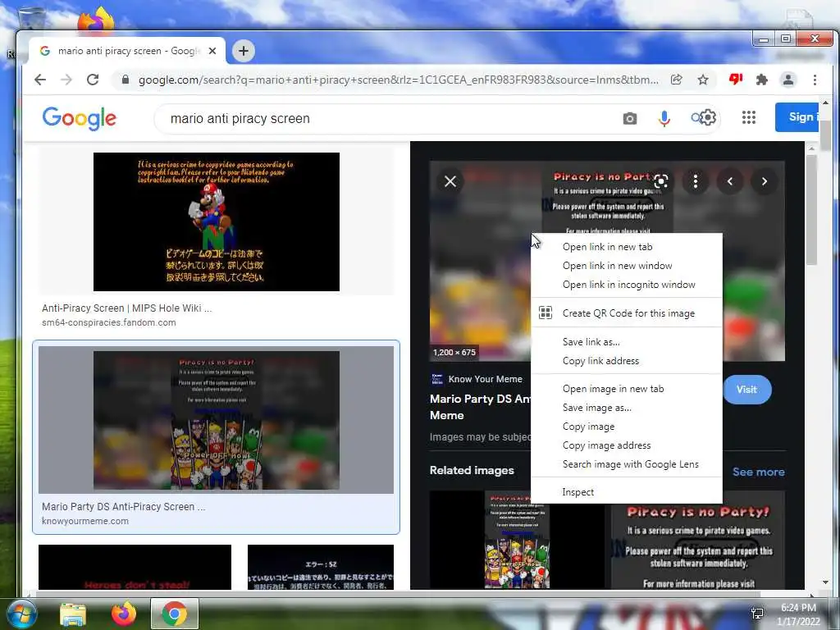
Task: Open related image with characters behind bars
Action: [x=517, y=540]
